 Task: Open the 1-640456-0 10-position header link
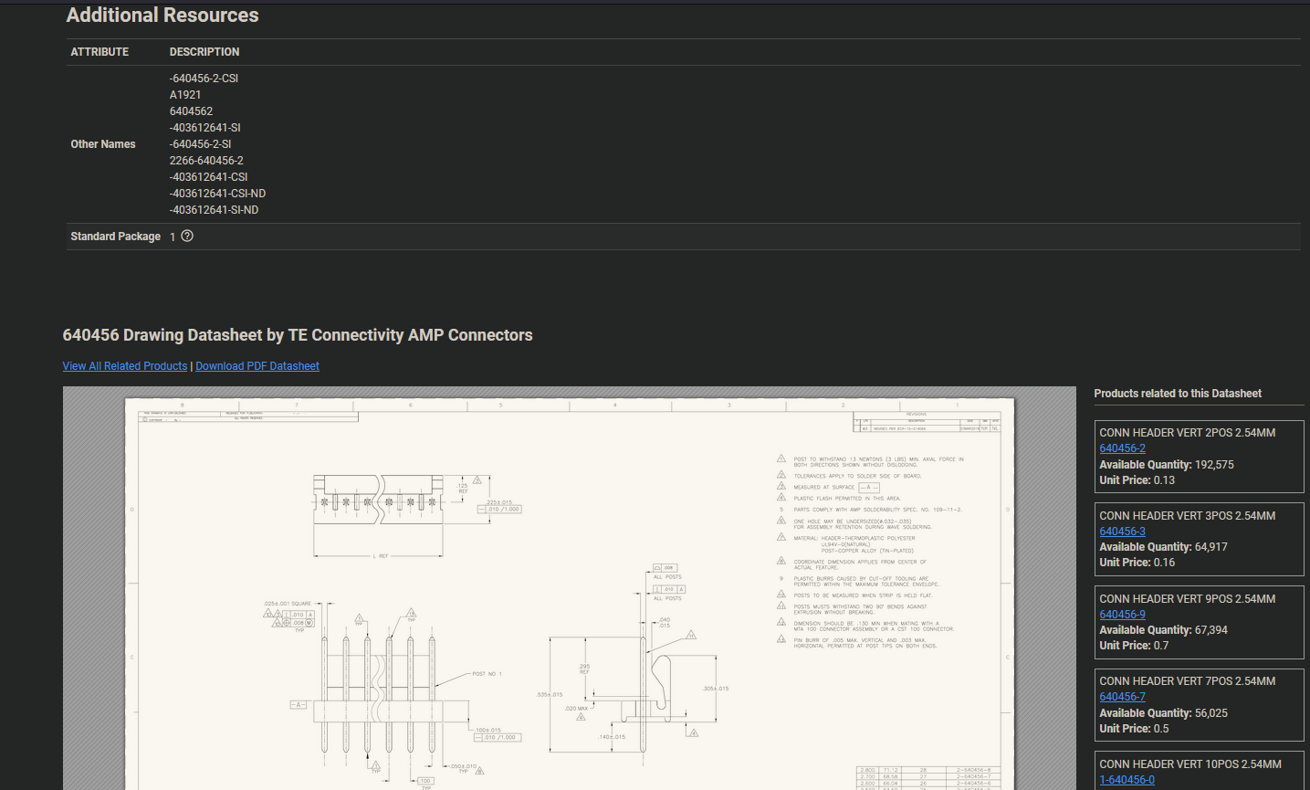1125,780
